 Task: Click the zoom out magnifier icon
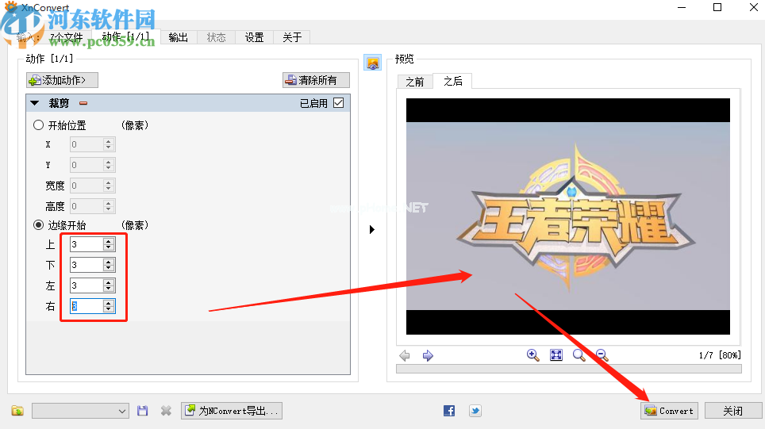click(x=602, y=355)
